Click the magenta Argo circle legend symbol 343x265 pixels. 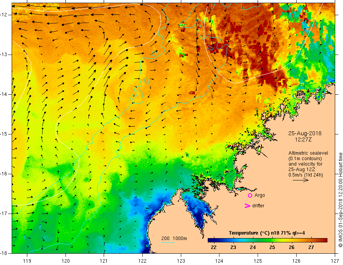[250, 195]
